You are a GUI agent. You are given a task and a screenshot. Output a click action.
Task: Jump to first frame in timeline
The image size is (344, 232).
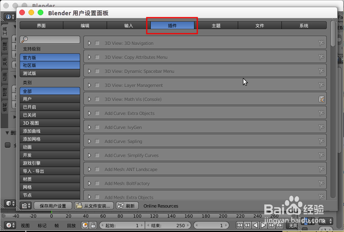(x=240, y=225)
